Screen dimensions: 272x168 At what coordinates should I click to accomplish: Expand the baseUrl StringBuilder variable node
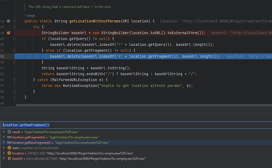click(x=4, y=159)
